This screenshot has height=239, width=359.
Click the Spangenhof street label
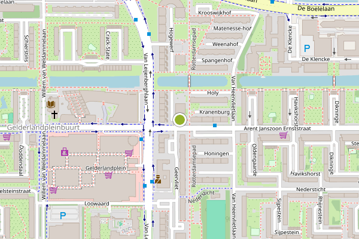click(217, 60)
